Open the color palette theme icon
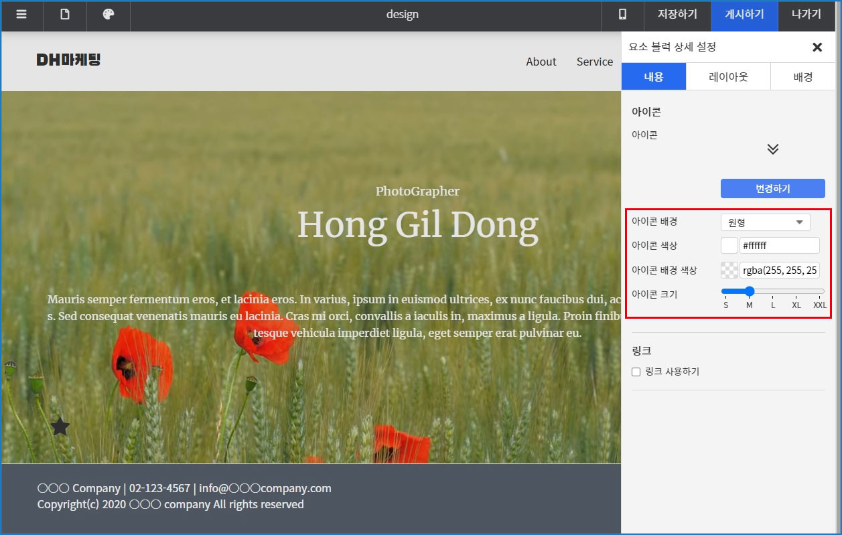The height and width of the screenshot is (535, 842). (109, 15)
